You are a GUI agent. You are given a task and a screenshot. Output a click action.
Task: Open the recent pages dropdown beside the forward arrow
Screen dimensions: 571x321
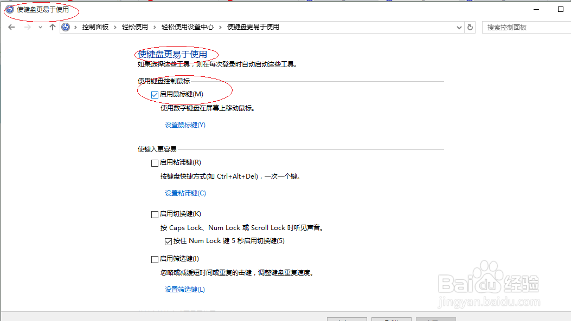pos(40,27)
